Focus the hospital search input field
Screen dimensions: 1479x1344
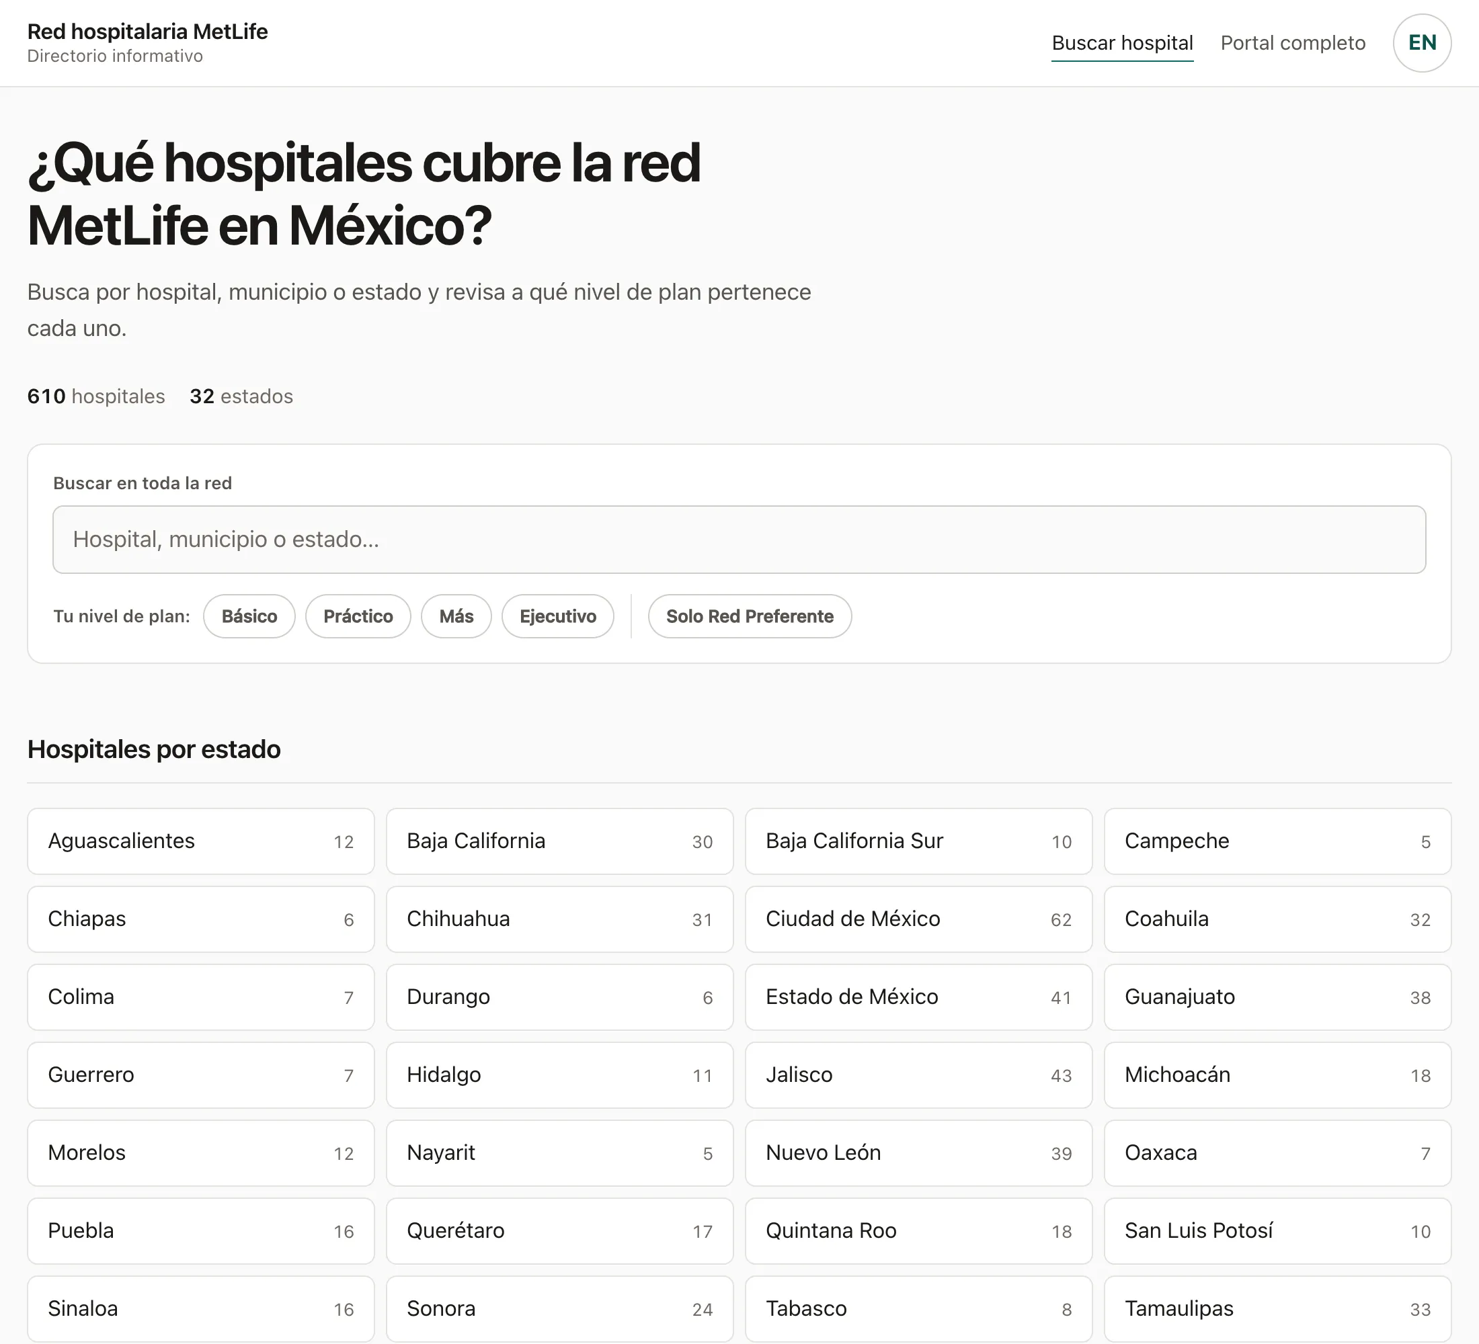(739, 540)
